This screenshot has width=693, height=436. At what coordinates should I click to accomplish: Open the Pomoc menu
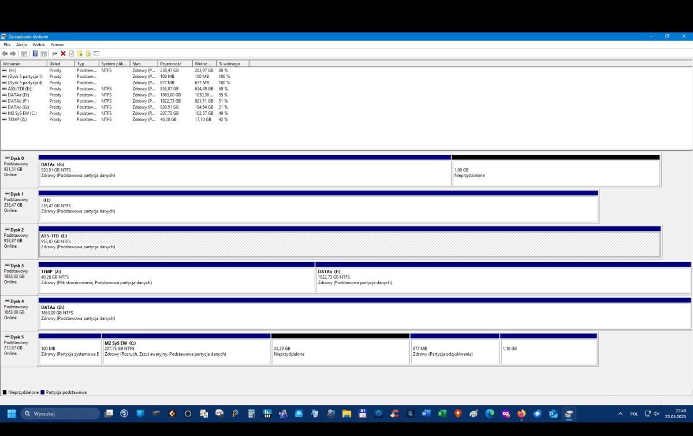(57, 44)
